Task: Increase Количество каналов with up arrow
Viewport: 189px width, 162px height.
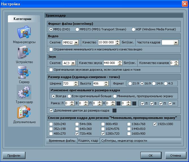Action: click(x=176, y=62)
